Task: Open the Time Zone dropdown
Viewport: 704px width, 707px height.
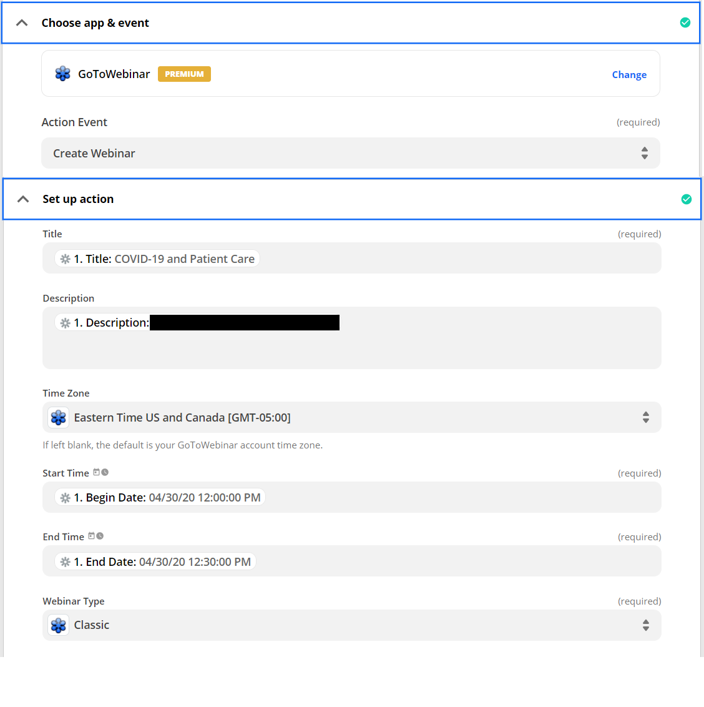Action: 351,417
